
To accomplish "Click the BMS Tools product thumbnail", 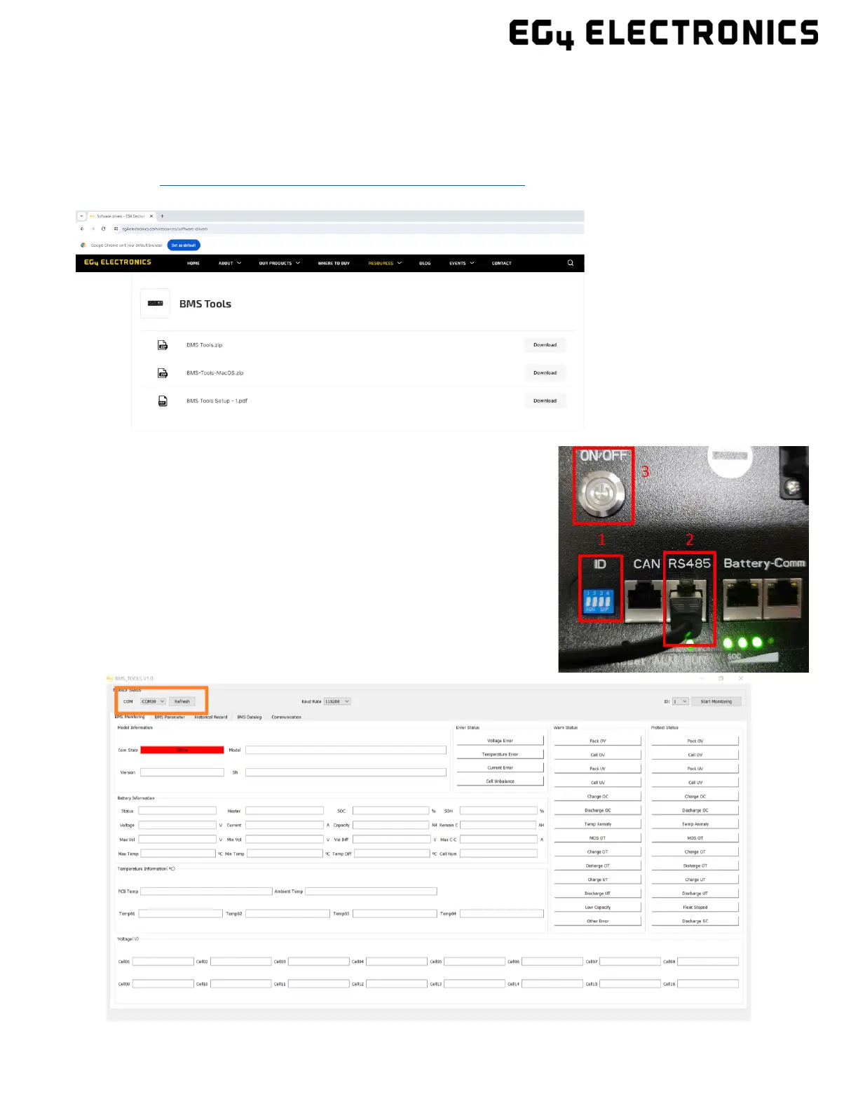I will pyautogui.click(x=155, y=304).
